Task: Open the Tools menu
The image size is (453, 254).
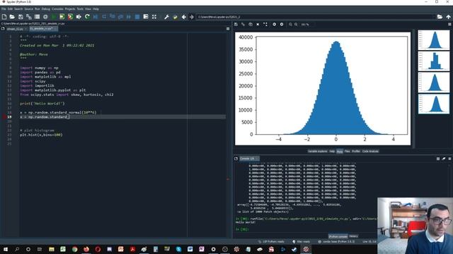Action: click(x=80, y=9)
